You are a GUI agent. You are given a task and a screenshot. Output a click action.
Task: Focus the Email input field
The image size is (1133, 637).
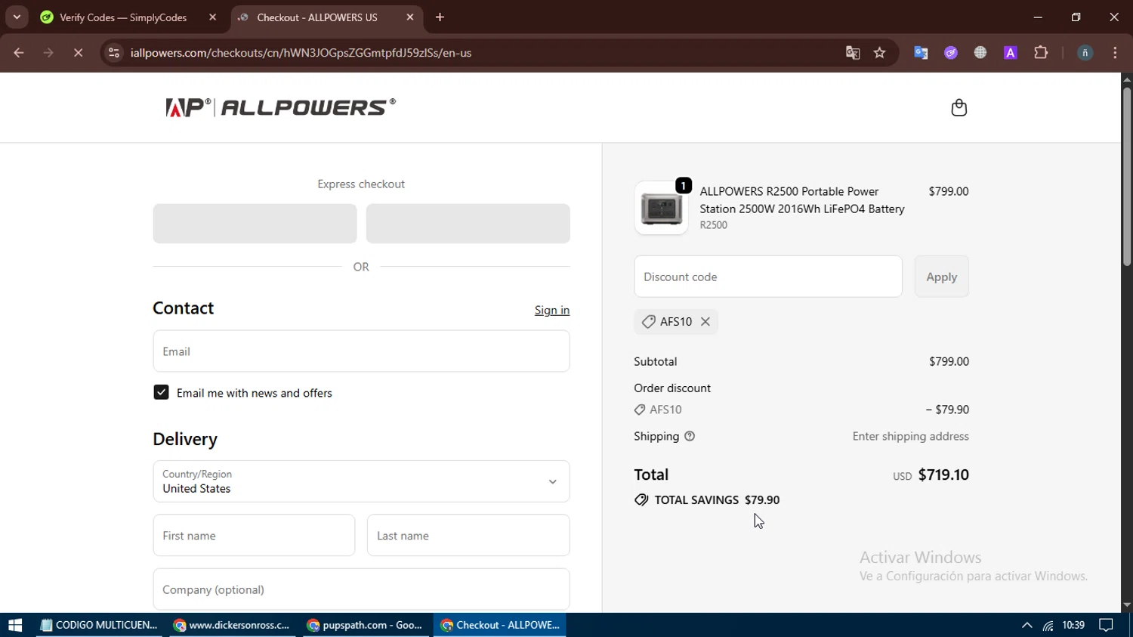pos(361,351)
